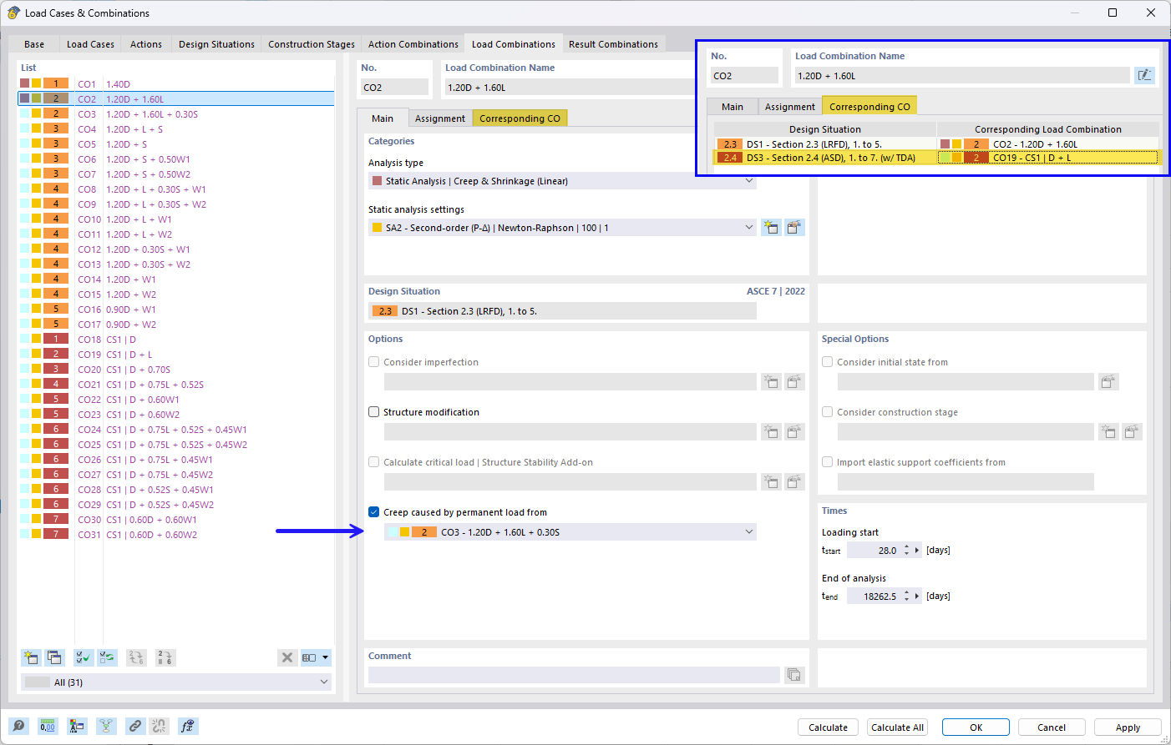Edit the selected static analysis settings

pyautogui.click(x=794, y=226)
